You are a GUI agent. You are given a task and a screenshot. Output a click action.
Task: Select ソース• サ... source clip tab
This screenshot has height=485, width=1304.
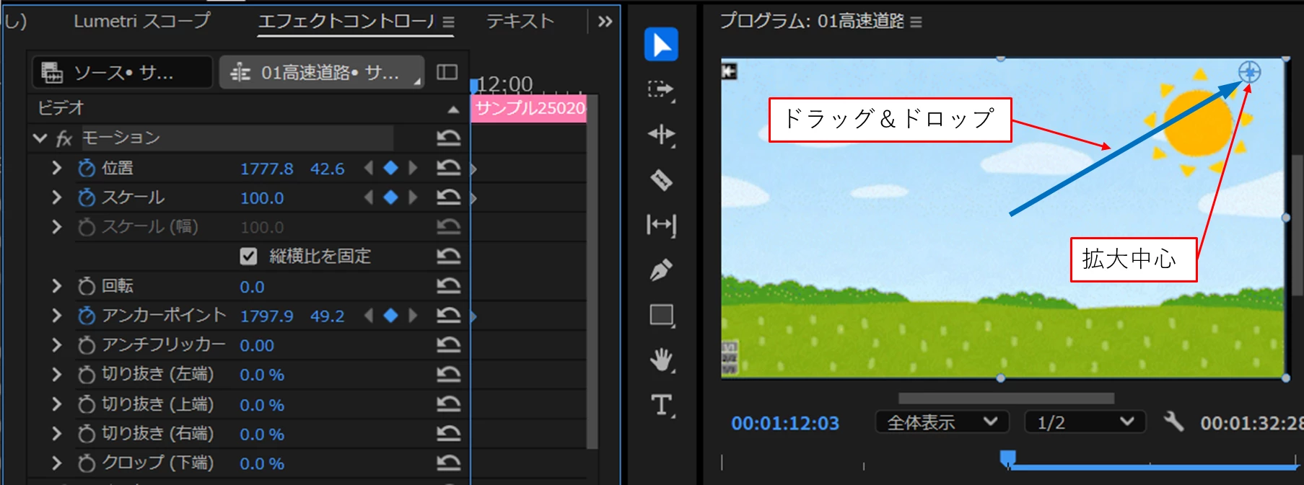tap(123, 72)
